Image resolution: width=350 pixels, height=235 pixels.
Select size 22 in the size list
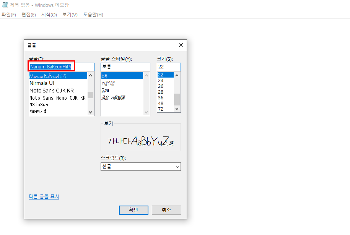coord(166,75)
